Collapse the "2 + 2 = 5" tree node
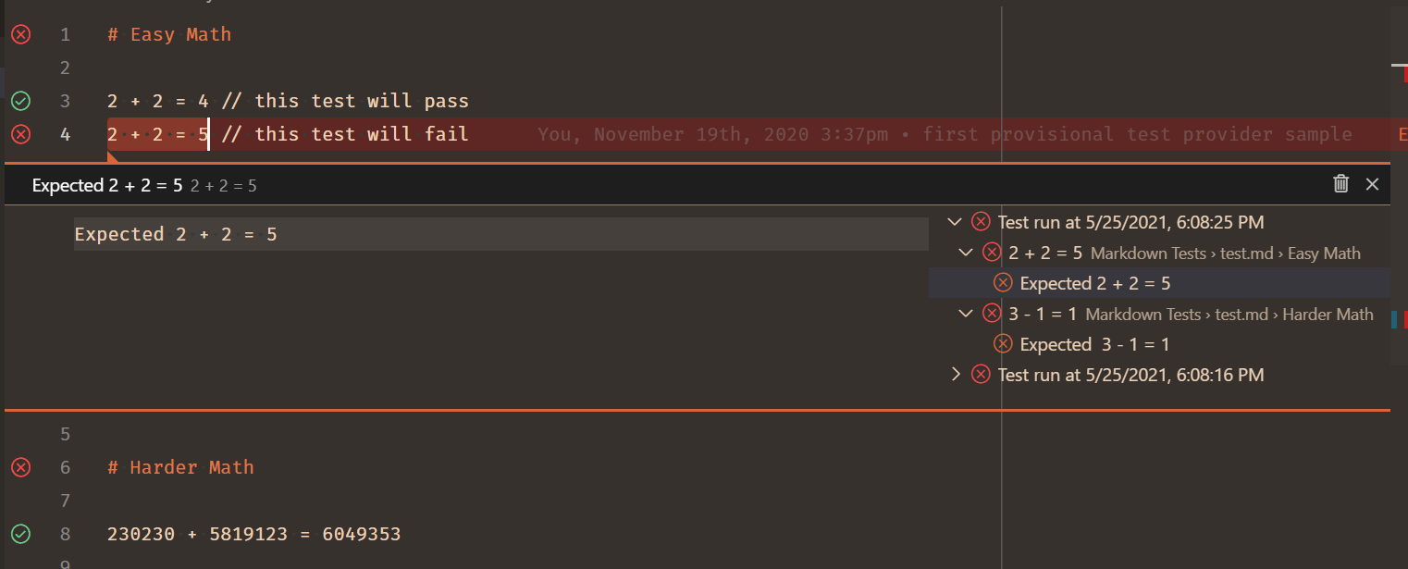Image resolution: width=1408 pixels, height=569 pixels. [x=966, y=253]
